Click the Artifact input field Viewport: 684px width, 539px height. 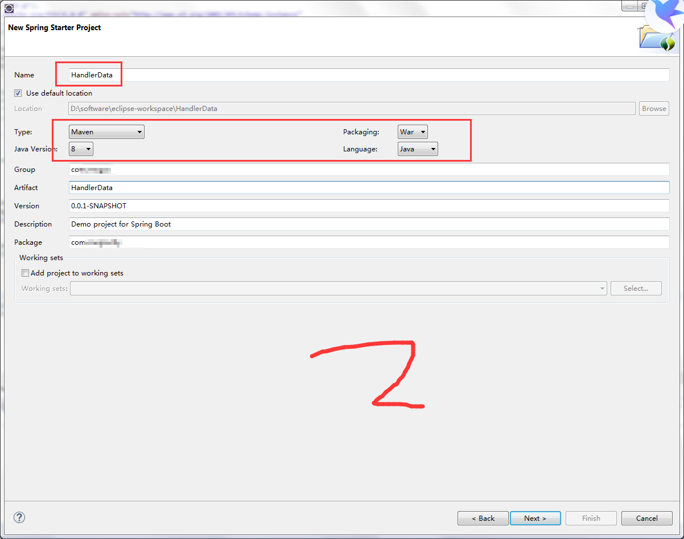point(369,188)
